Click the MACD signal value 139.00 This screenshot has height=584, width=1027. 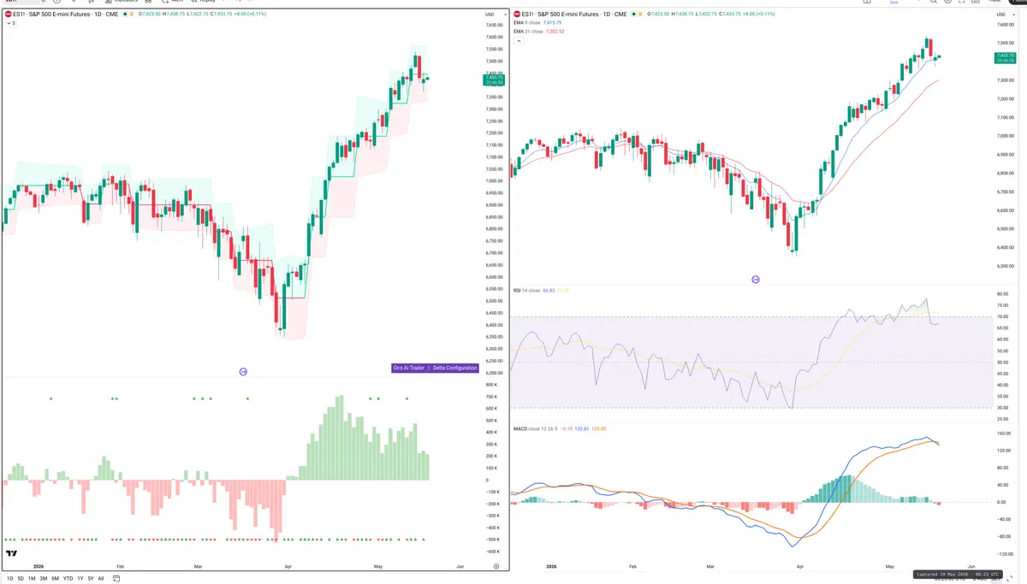click(x=598, y=428)
